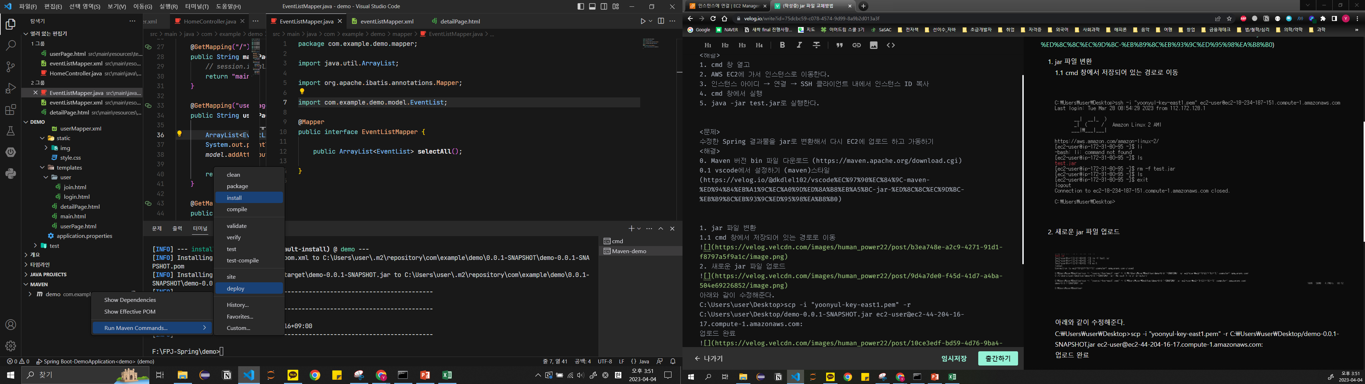The height and width of the screenshot is (384, 1365).
Task: Insert code block with velog toolbar icon
Action: click(891, 45)
